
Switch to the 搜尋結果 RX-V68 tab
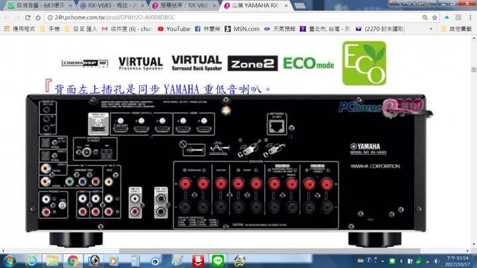184,5
